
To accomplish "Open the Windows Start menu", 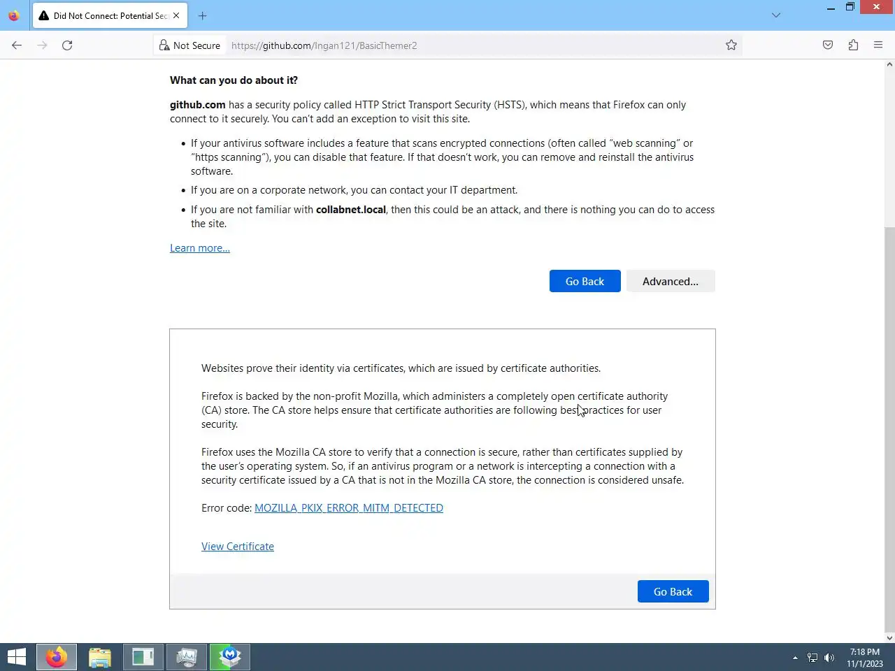I will tap(17, 657).
